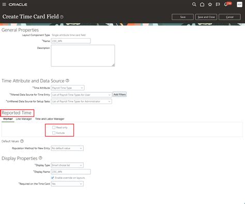Open the Time Attribute dropdown
The height and width of the screenshot is (204, 245).
point(68,88)
